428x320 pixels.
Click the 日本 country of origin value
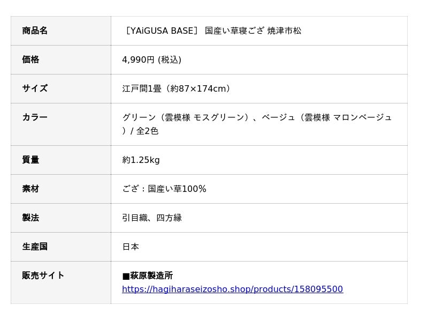(x=131, y=247)
